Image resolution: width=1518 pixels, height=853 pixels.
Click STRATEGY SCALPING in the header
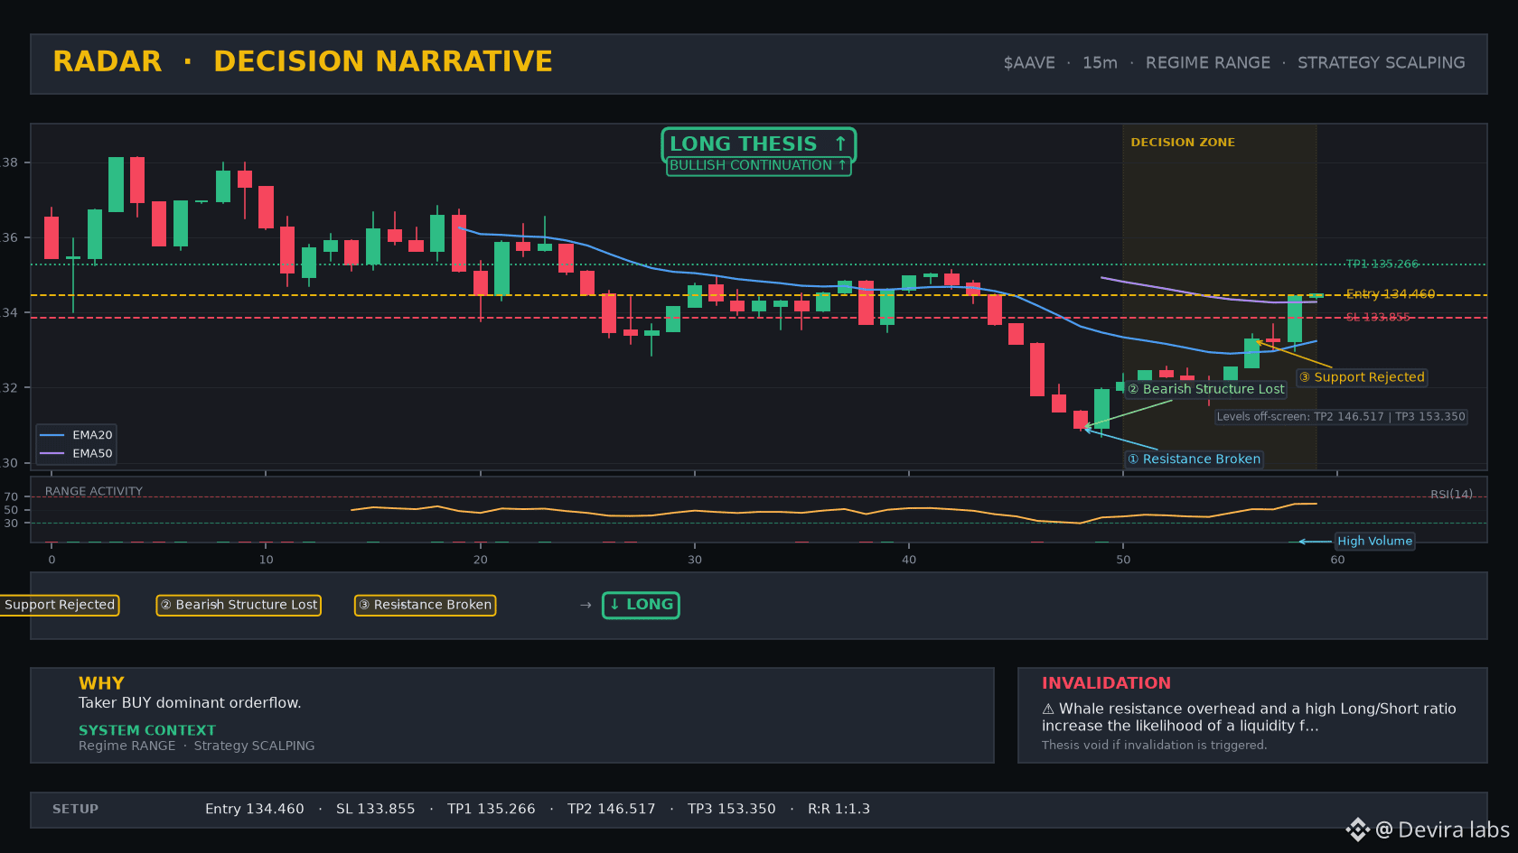coord(1381,63)
